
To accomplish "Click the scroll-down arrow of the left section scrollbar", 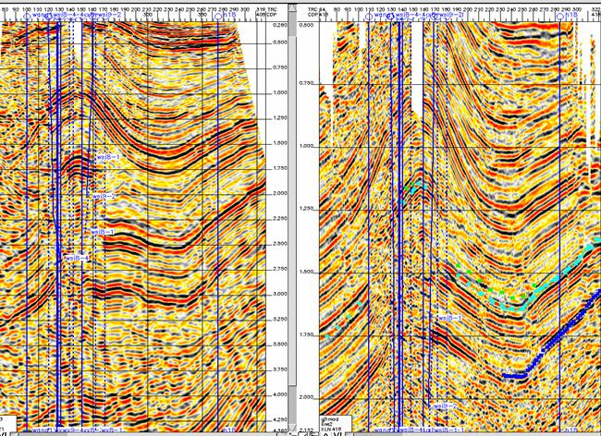I will (292, 428).
